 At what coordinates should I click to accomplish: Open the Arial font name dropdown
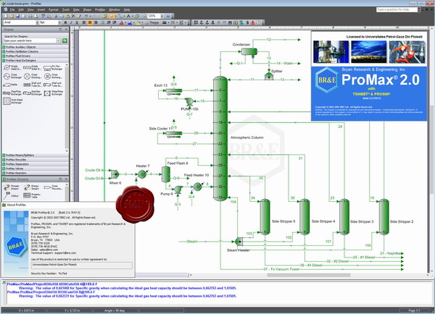click(37, 22)
